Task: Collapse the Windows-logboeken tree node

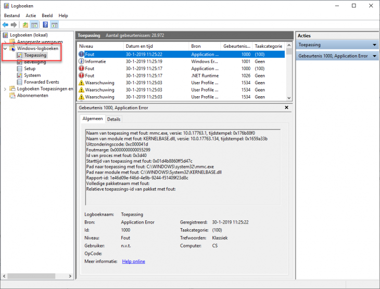Action: tap(5, 48)
